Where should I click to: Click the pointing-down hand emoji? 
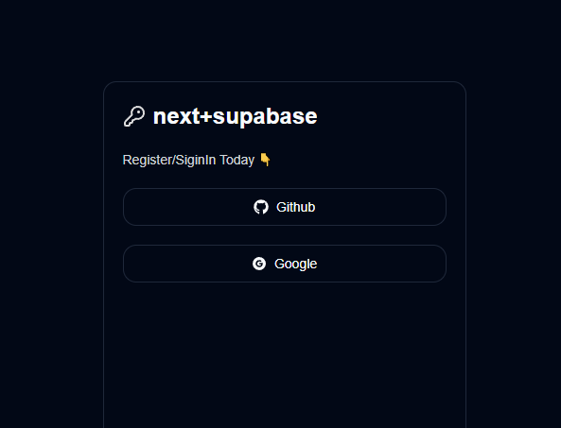coord(265,160)
